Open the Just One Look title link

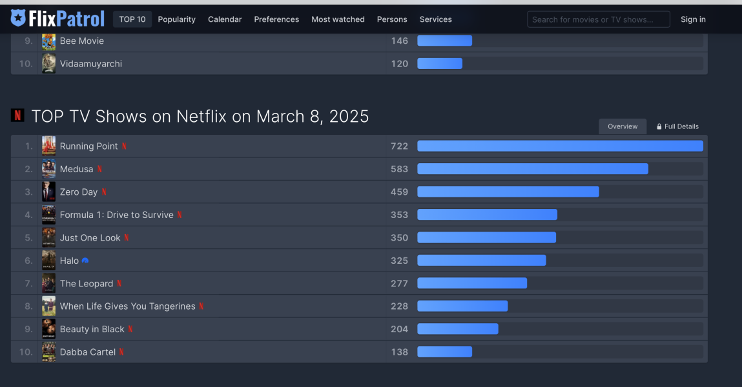90,237
